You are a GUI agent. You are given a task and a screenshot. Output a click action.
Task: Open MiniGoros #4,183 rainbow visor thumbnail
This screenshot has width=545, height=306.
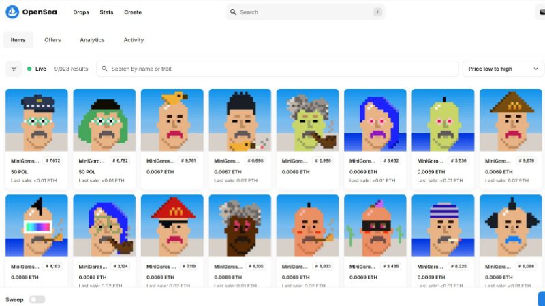(37, 226)
